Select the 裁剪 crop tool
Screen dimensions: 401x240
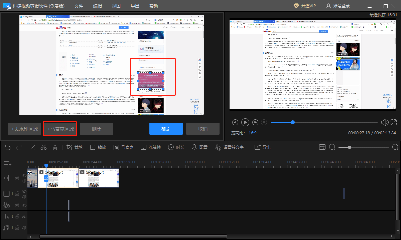point(75,147)
